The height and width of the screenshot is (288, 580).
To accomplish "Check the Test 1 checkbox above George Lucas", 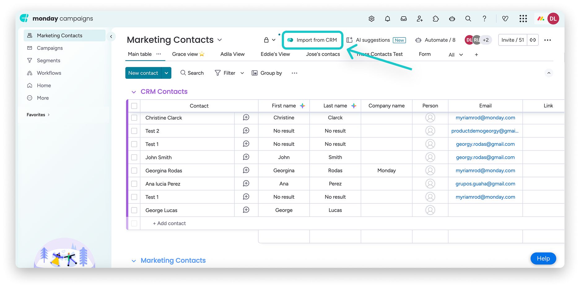I will [134, 197].
